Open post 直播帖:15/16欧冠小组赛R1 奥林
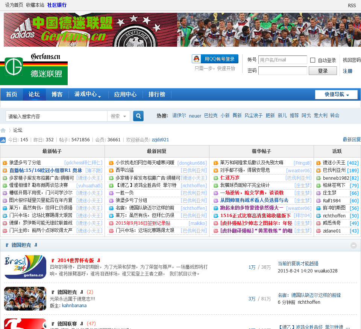361x329 pixels. (x=46, y=170)
